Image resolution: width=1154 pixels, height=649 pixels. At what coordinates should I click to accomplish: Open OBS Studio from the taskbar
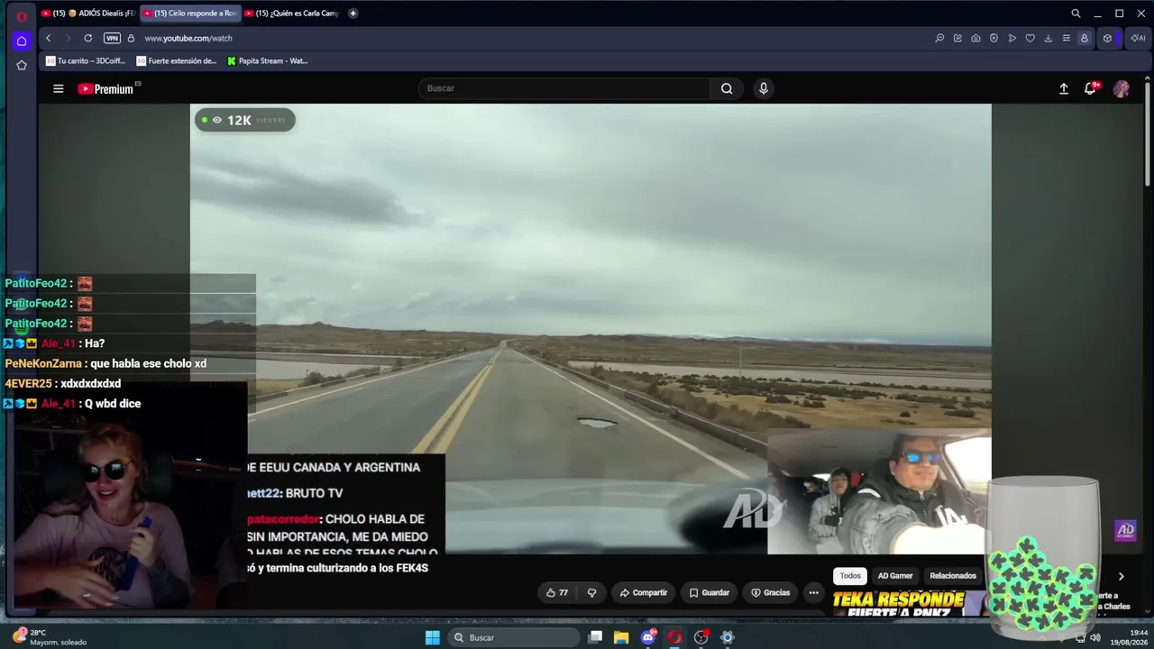tap(701, 638)
